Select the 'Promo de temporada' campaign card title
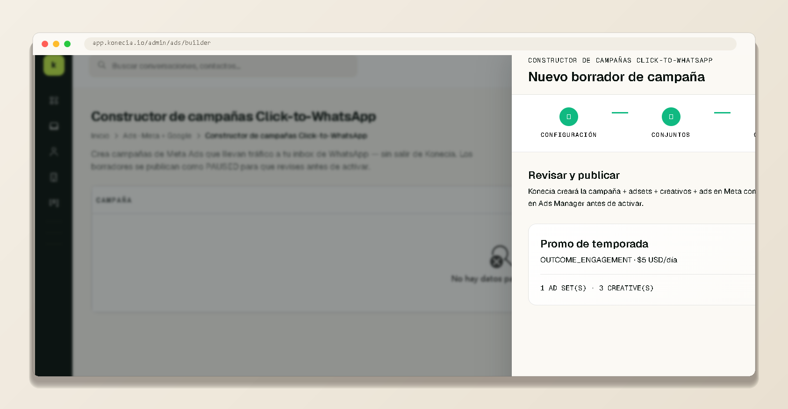Image resolution: width=788 pixels, height=409 pixels. (594, 244)
